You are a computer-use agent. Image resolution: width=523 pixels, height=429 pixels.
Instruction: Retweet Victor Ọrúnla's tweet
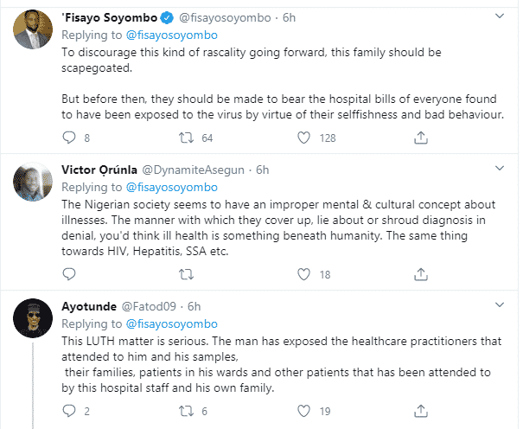183,275
